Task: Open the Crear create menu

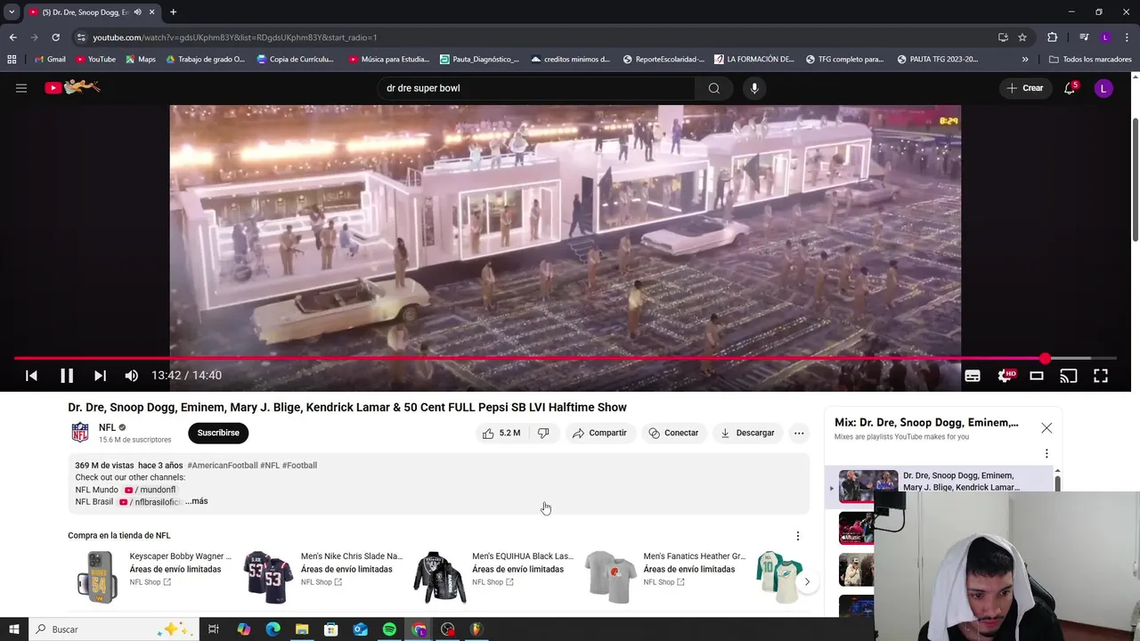Action: click(1025, 88)
